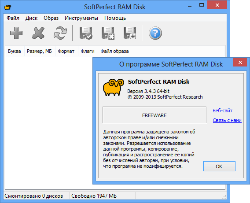Open the Помощь menu

click(115, 18)
